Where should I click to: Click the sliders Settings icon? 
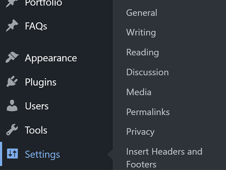(12, 154)
